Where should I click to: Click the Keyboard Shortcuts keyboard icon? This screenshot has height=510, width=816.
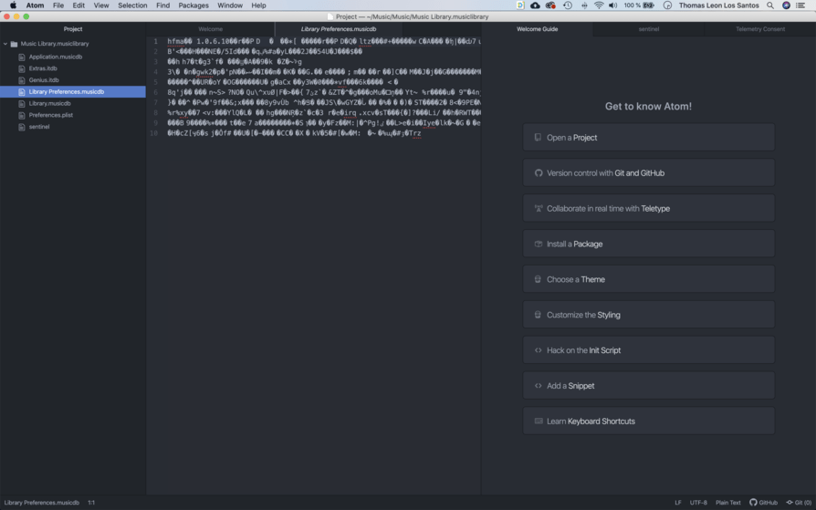pyautogui.click(x=539, y=421)
